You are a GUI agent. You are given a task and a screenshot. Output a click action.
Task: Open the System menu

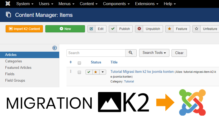25,4
